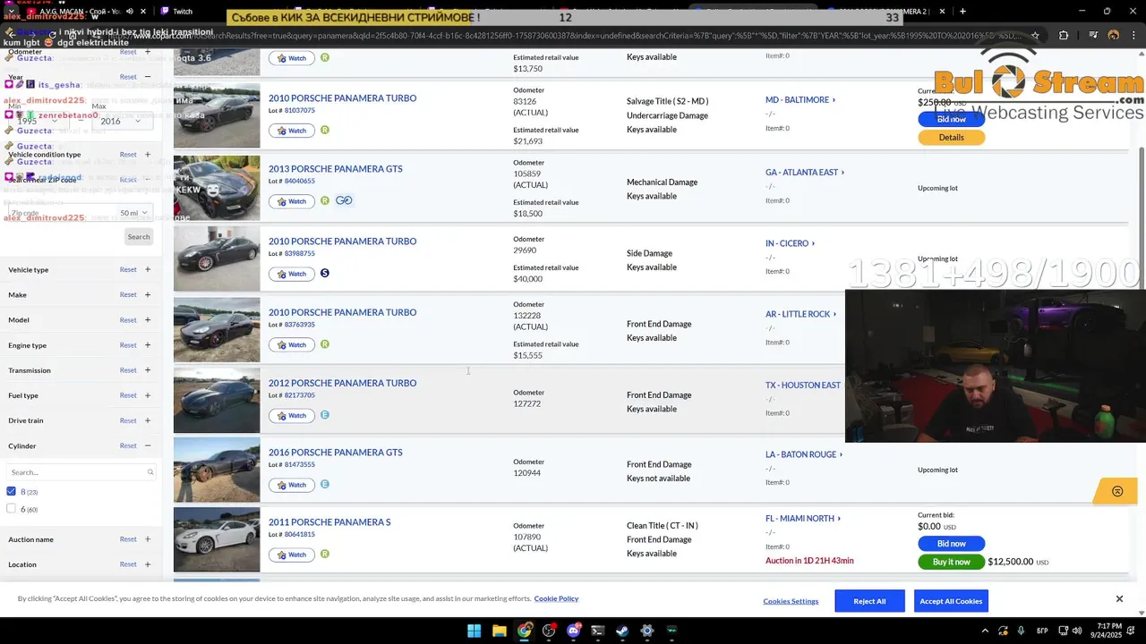The width and height of the screenshot is (1146, 644).
Task: Open the Cookie Policy link
Action: pyautogui.click(x=556, y=598)
